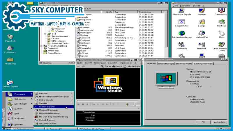Viewport: 233px width, 131px height.
Task: Open Eingabehilfen in the control panel
Action: [181, 23]
